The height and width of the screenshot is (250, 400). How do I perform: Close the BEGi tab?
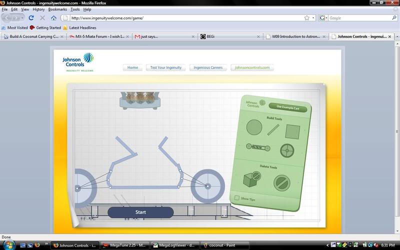pyautogui.click(x=258, y=36)
